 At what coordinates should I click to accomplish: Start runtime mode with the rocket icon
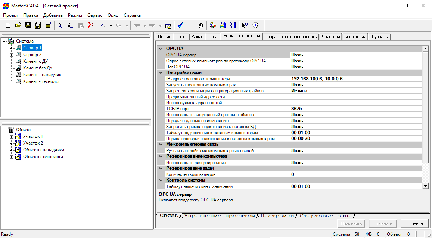[x=180, y=25]
